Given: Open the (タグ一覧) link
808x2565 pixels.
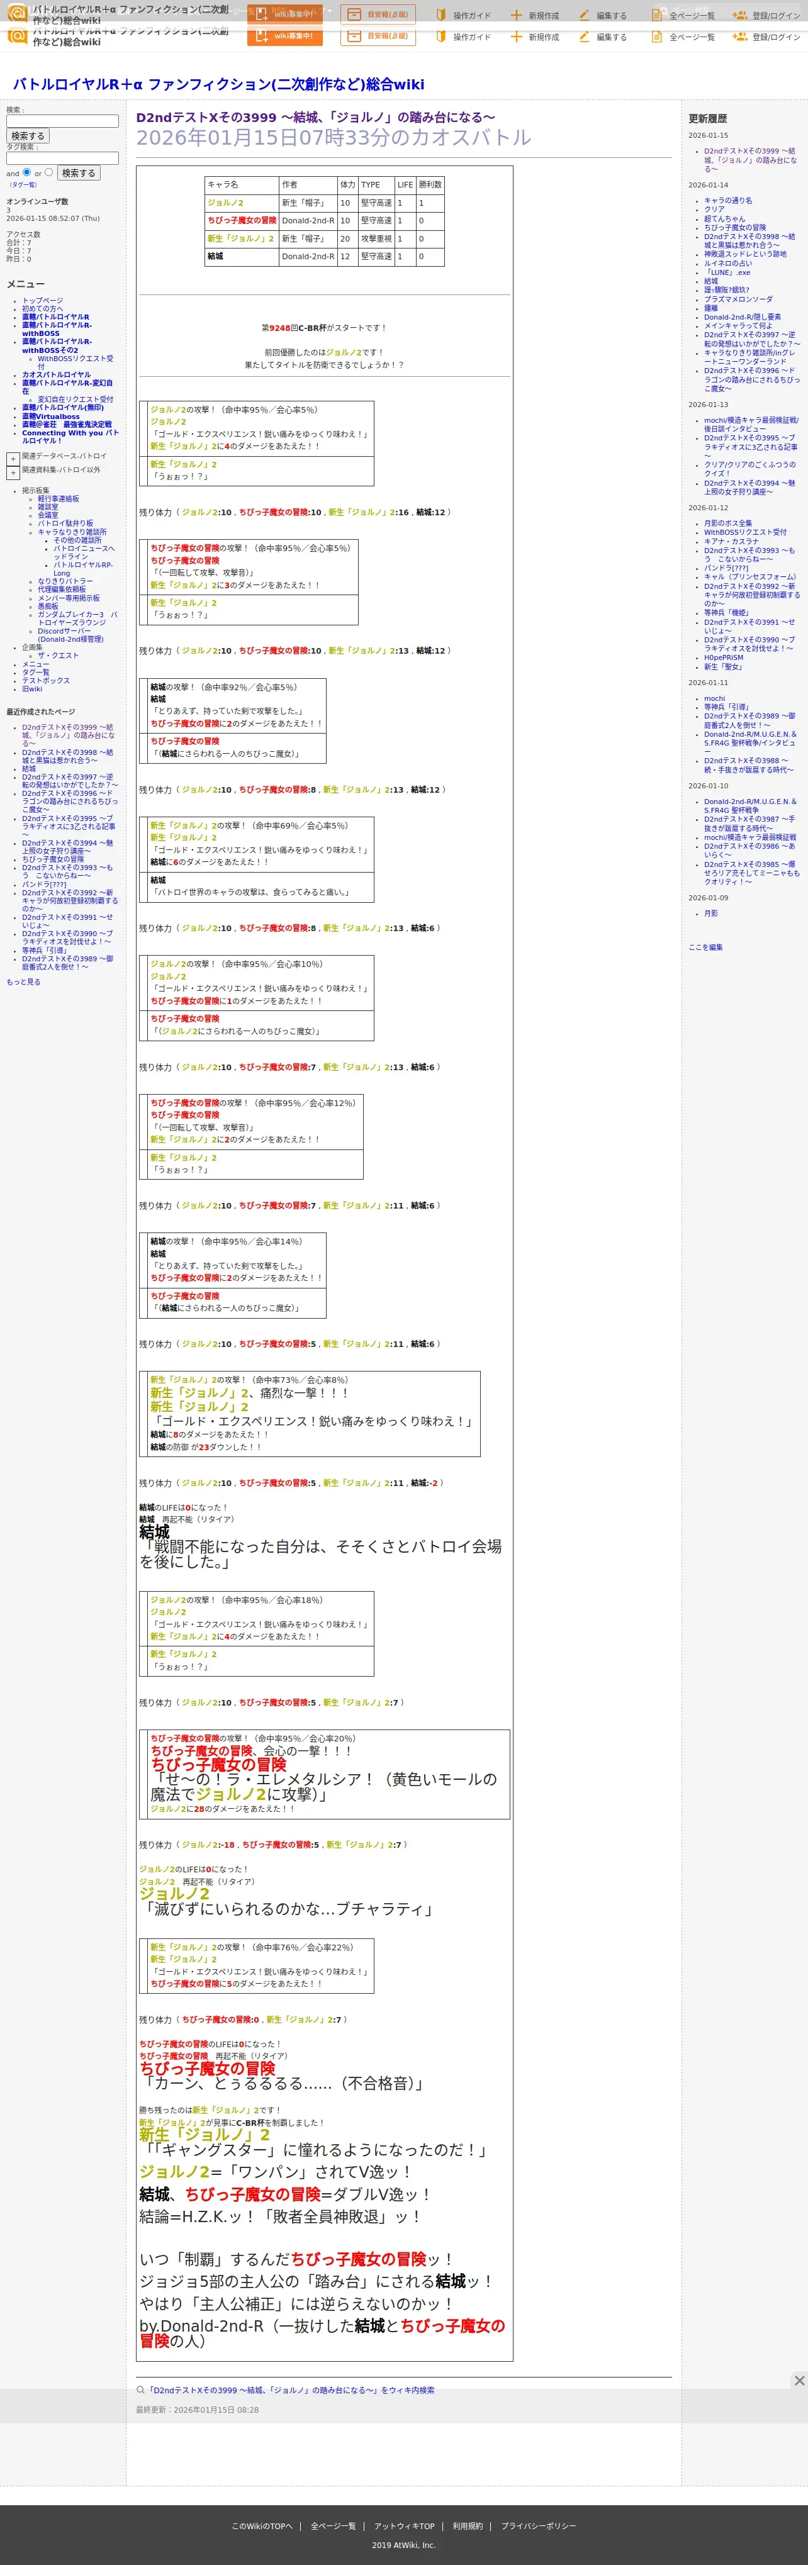Looking at the screenshot, I should click(x=22, y=185).
